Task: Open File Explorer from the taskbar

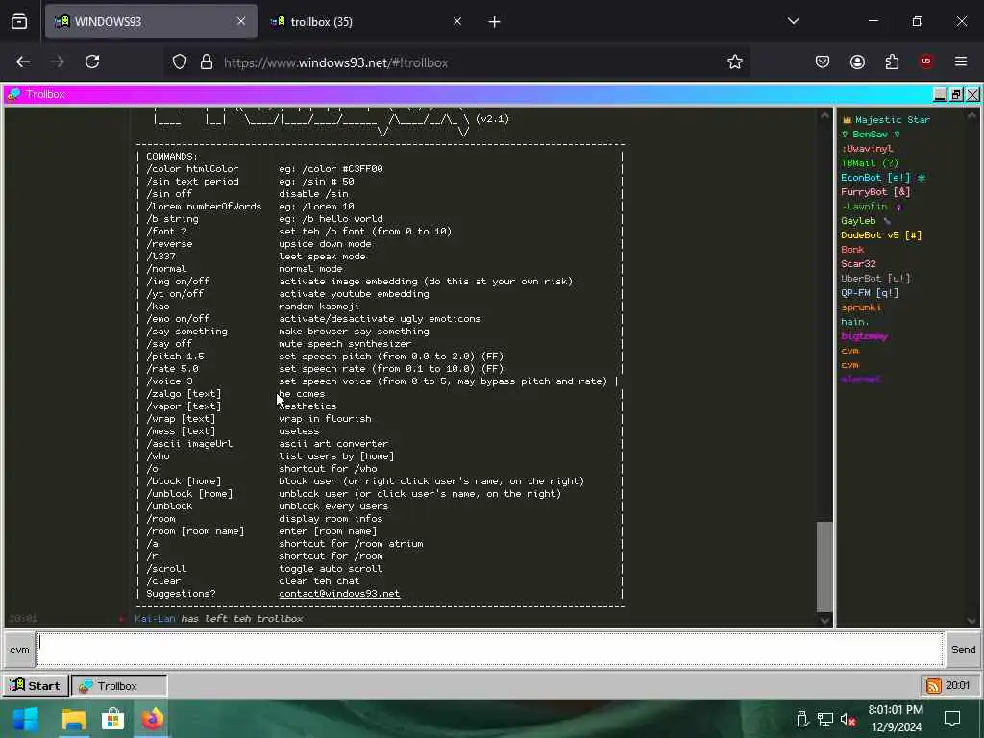Action: click(73, 719)
